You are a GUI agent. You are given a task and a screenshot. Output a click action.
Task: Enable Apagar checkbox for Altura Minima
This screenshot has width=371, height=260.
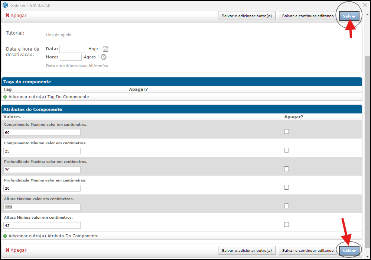tap(286, 224)
